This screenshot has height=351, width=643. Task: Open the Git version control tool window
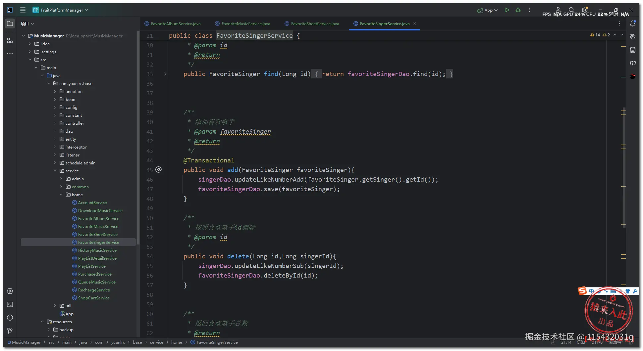10,331
